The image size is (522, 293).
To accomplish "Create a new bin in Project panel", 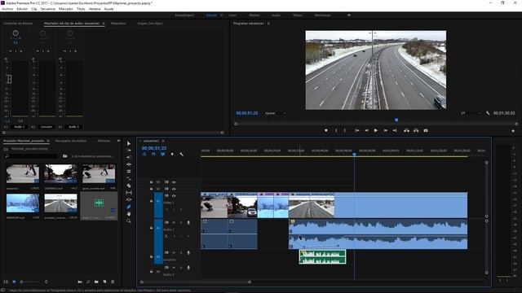I will tap(96, 282).
